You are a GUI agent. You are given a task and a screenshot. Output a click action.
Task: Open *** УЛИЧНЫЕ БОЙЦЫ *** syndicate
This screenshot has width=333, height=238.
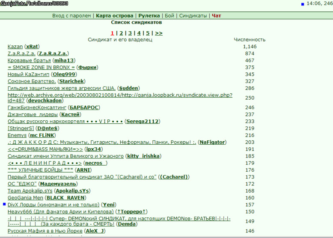[40, 170]
